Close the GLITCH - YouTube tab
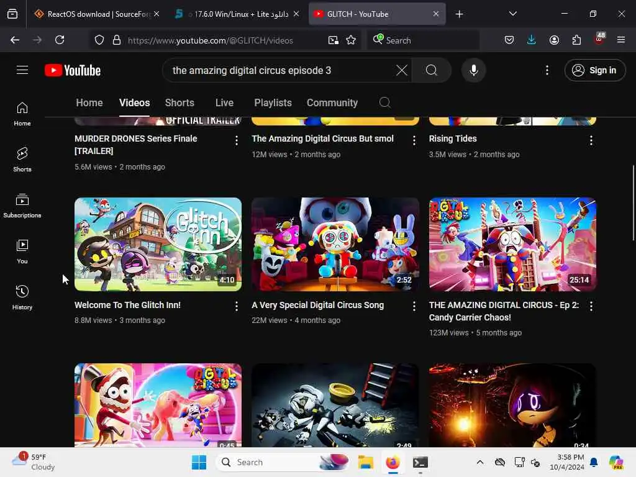 [x=435, y=14]
